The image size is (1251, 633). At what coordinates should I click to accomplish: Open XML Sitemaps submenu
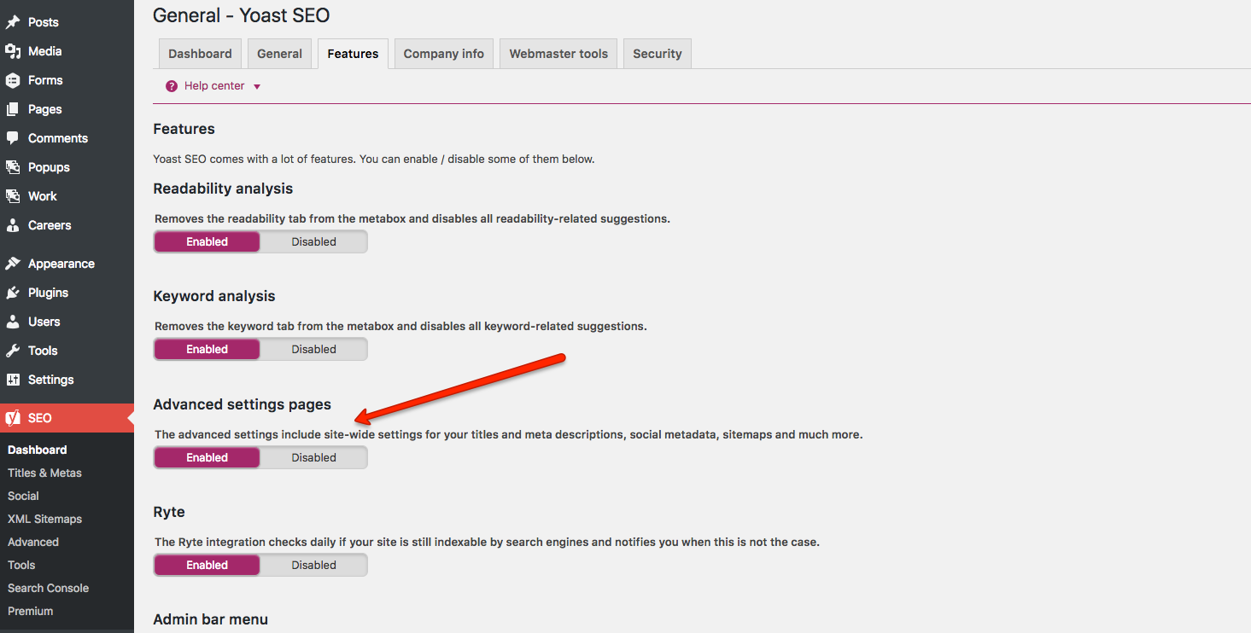[x=44, y=519]
